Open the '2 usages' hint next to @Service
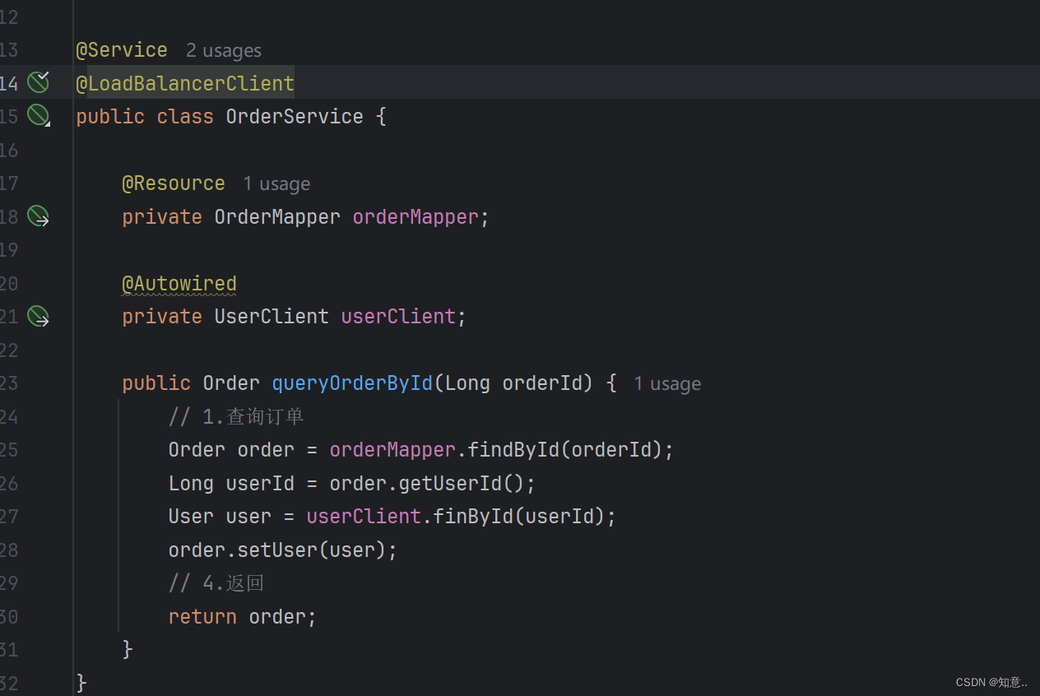Screen dimensions: 1040x696 (x=223, y=50)
